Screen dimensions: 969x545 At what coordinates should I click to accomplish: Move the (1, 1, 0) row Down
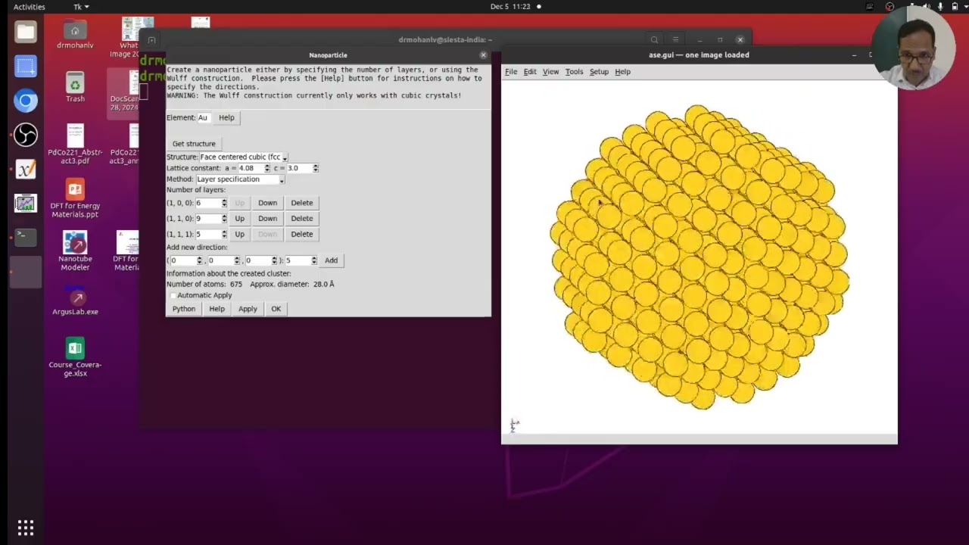tap(267, 219)
